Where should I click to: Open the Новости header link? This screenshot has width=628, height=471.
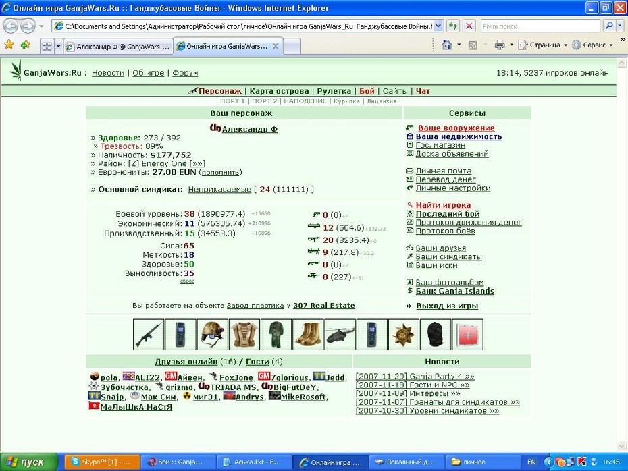108,73
